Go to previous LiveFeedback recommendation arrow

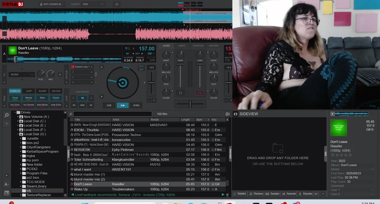tap(72, 195)
